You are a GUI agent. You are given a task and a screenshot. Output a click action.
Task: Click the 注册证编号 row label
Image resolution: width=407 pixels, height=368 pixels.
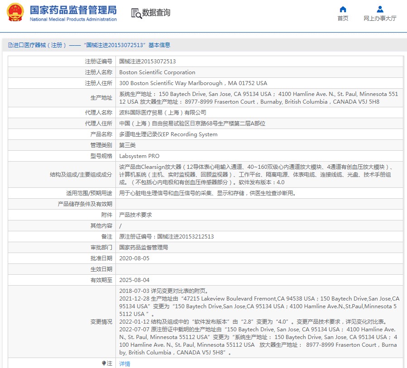pyautogui.click(x=99, y=62)
